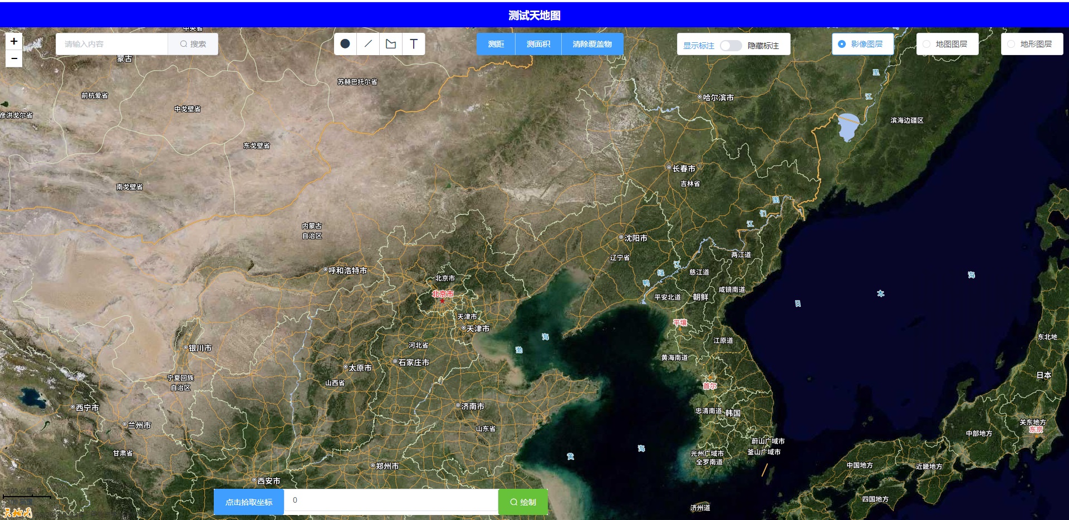
Task: Click the 日本 country label
Action: 1044,375
